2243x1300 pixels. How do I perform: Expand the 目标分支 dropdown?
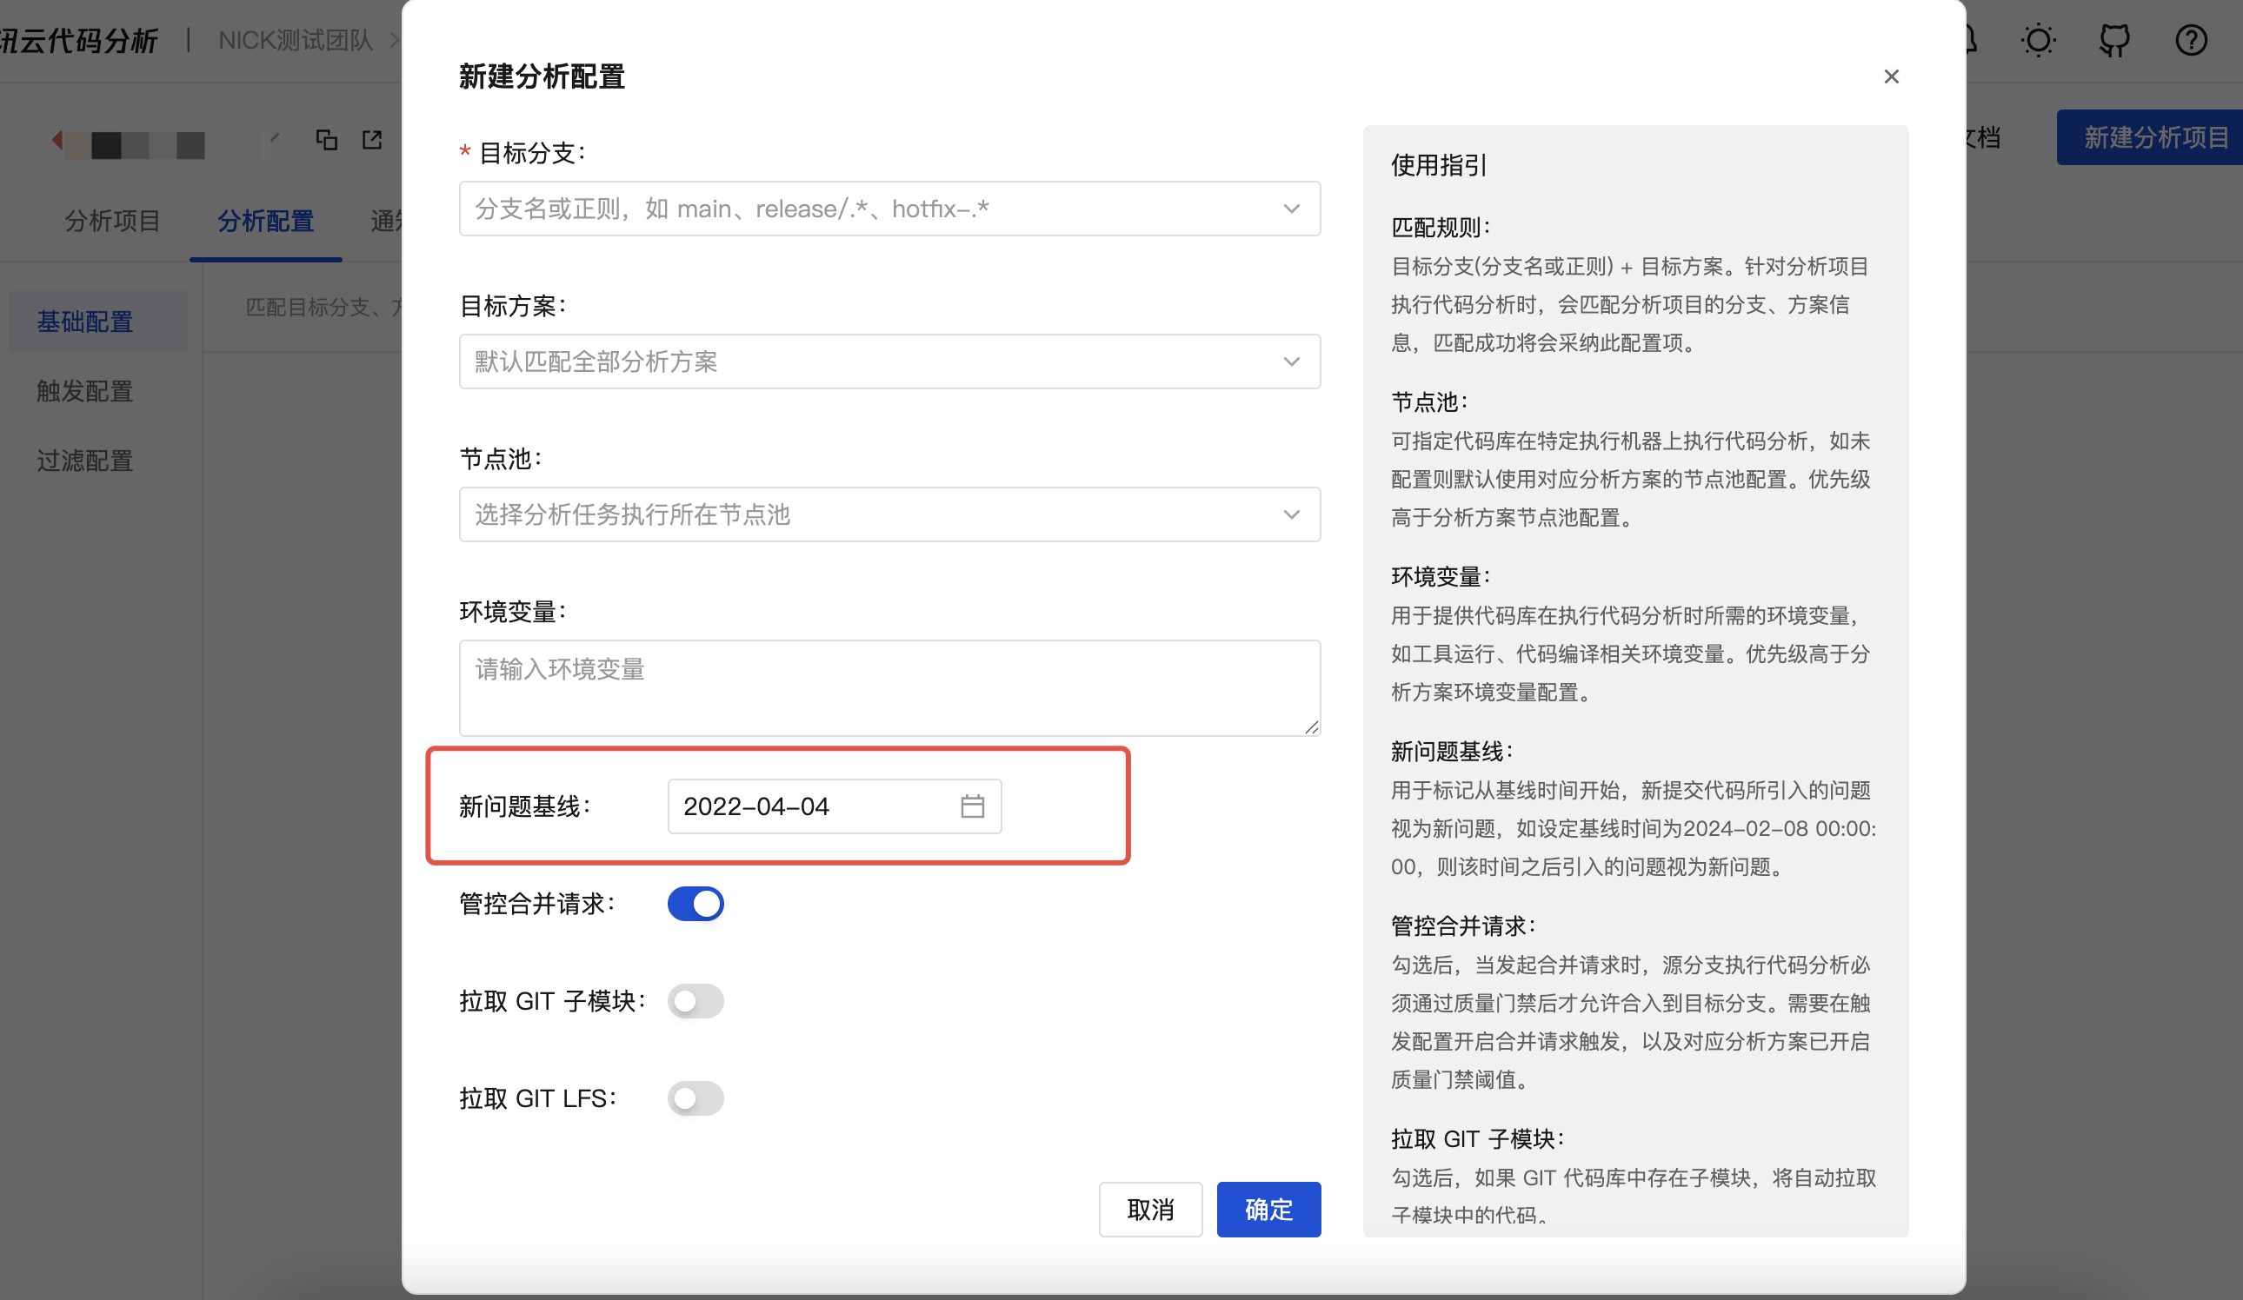click(889, 209)
